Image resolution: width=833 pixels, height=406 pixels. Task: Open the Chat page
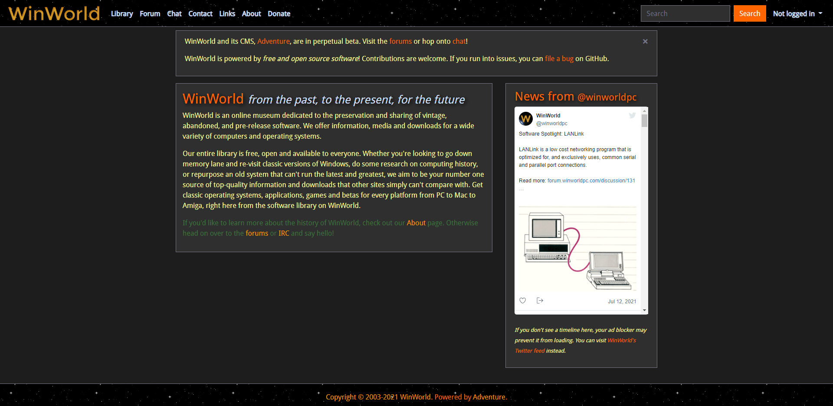174,13
